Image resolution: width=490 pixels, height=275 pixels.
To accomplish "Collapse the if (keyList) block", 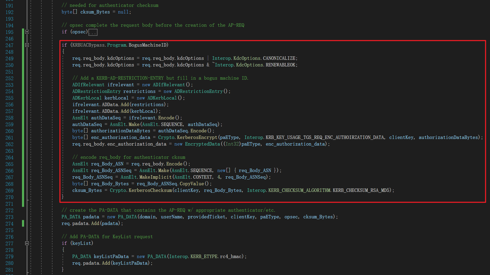I will 27,243.
